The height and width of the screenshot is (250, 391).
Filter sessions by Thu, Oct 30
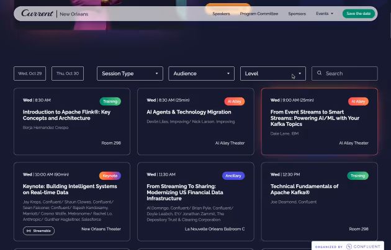tap(68, 74)
